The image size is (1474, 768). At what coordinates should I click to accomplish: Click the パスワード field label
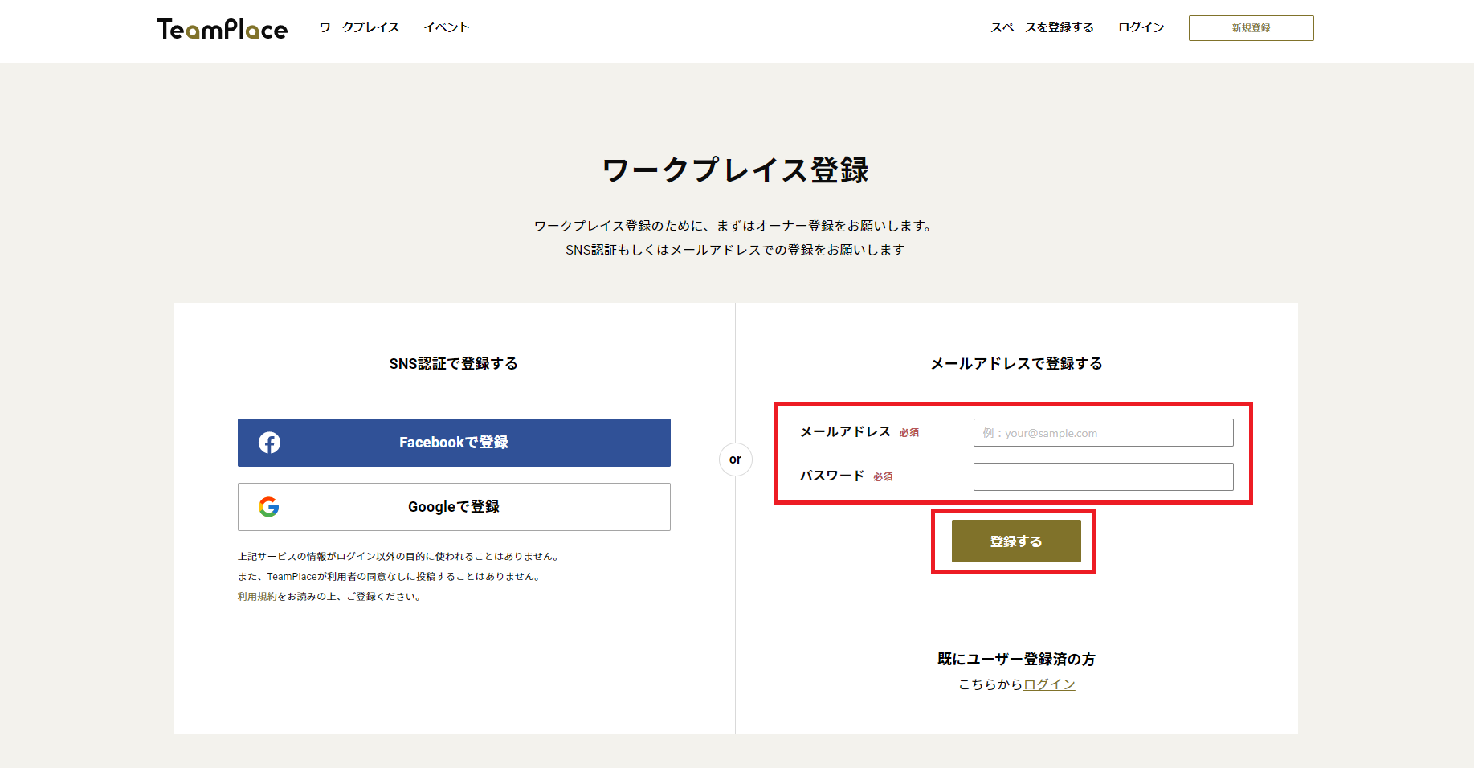point(832,476)
